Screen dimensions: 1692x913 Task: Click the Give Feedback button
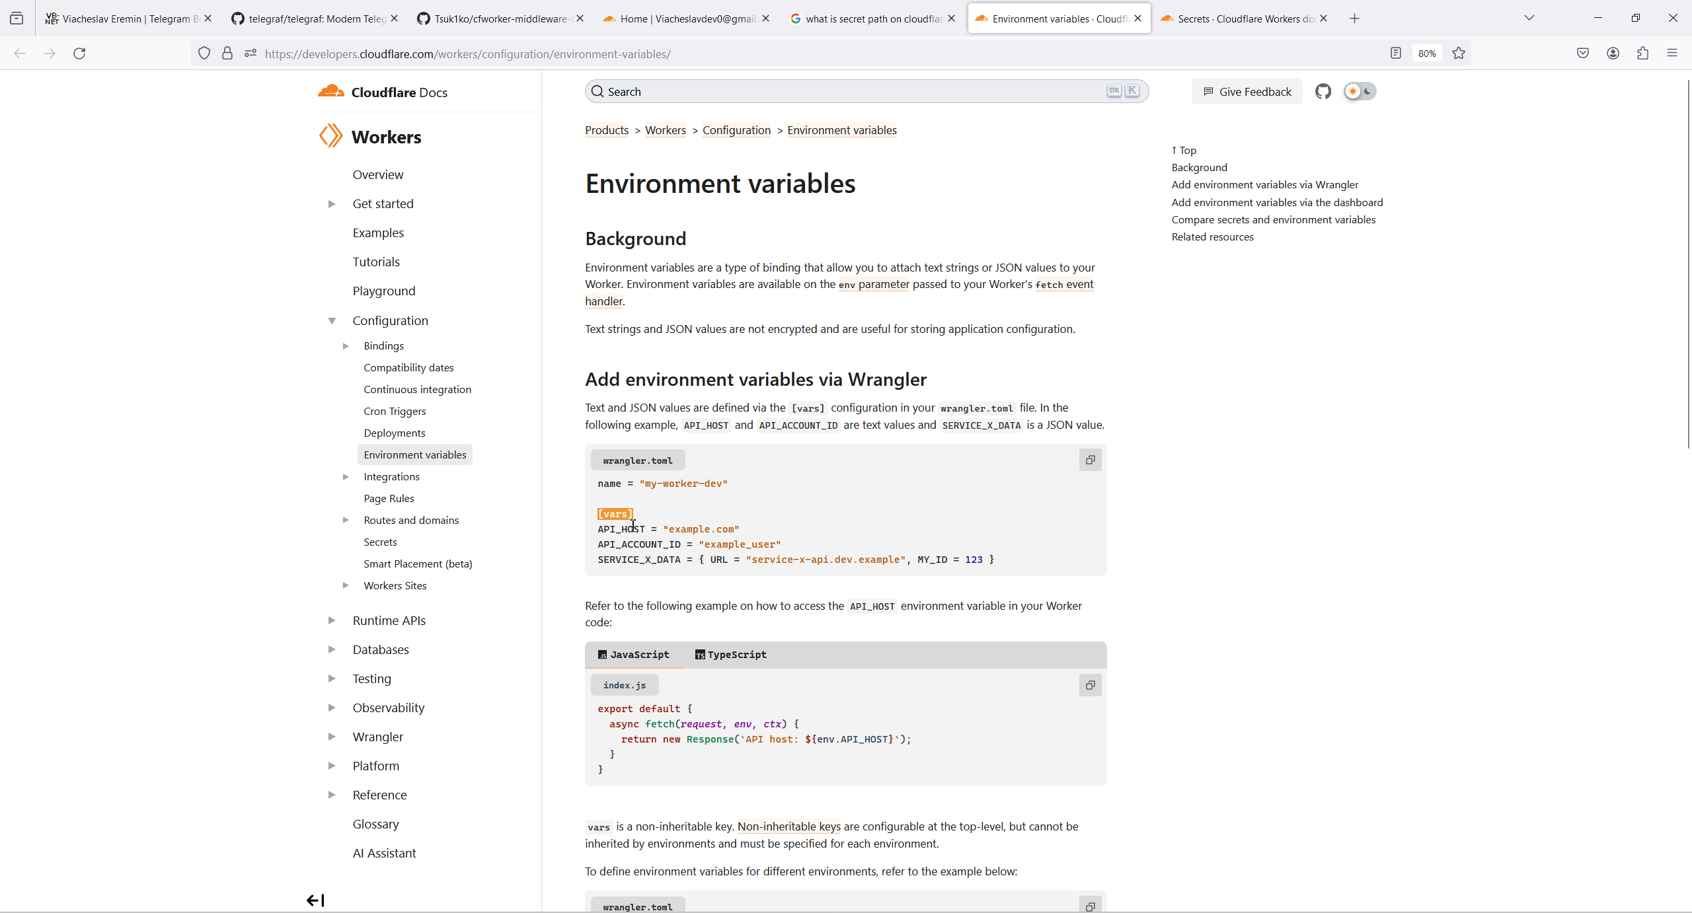[1247, 92]
